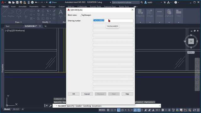Open the workspace switching gear icon

click(x=163, y=110)
